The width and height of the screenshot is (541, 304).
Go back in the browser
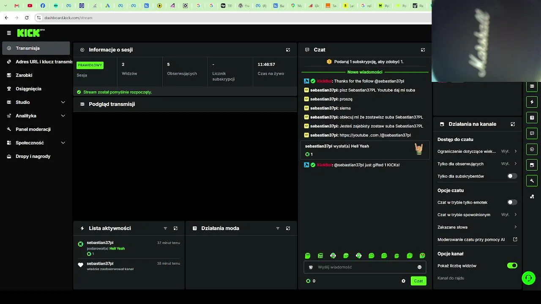[x=6, y=18]
